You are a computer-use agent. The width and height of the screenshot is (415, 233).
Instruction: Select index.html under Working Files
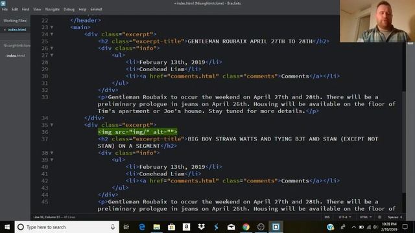[17, 30]
